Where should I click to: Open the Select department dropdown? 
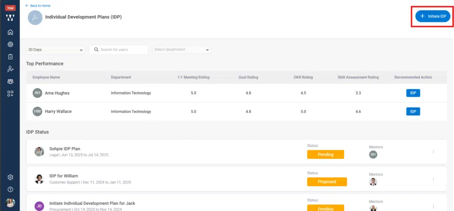pos(181,50)
